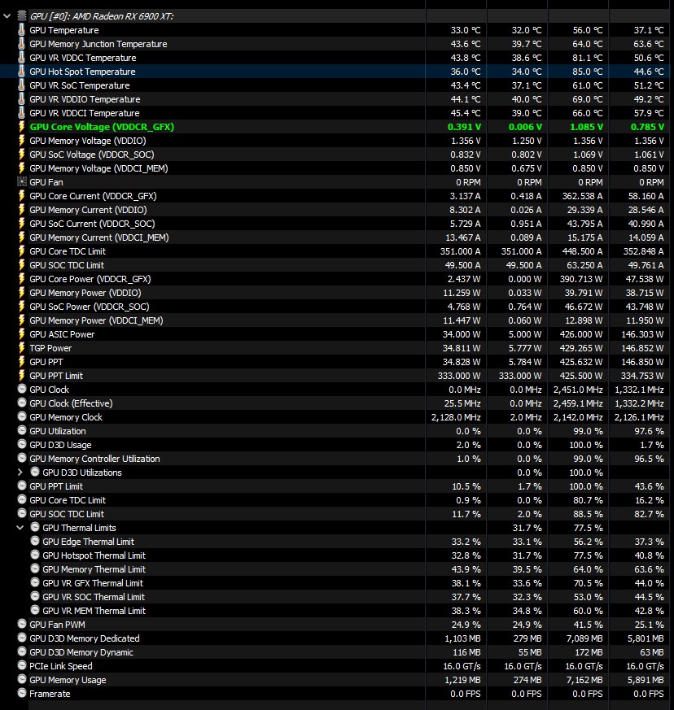674x710 pixels.
Task: Click the thermometer icon for GPU Memory Junction Temperature
Action: pos(21,44)
